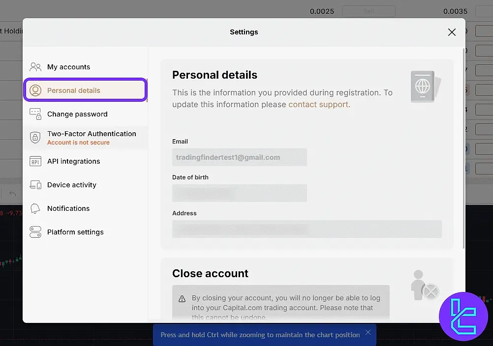Click the Platform settings toggles icon
This screenshot has height=346, width=493.
35,232
